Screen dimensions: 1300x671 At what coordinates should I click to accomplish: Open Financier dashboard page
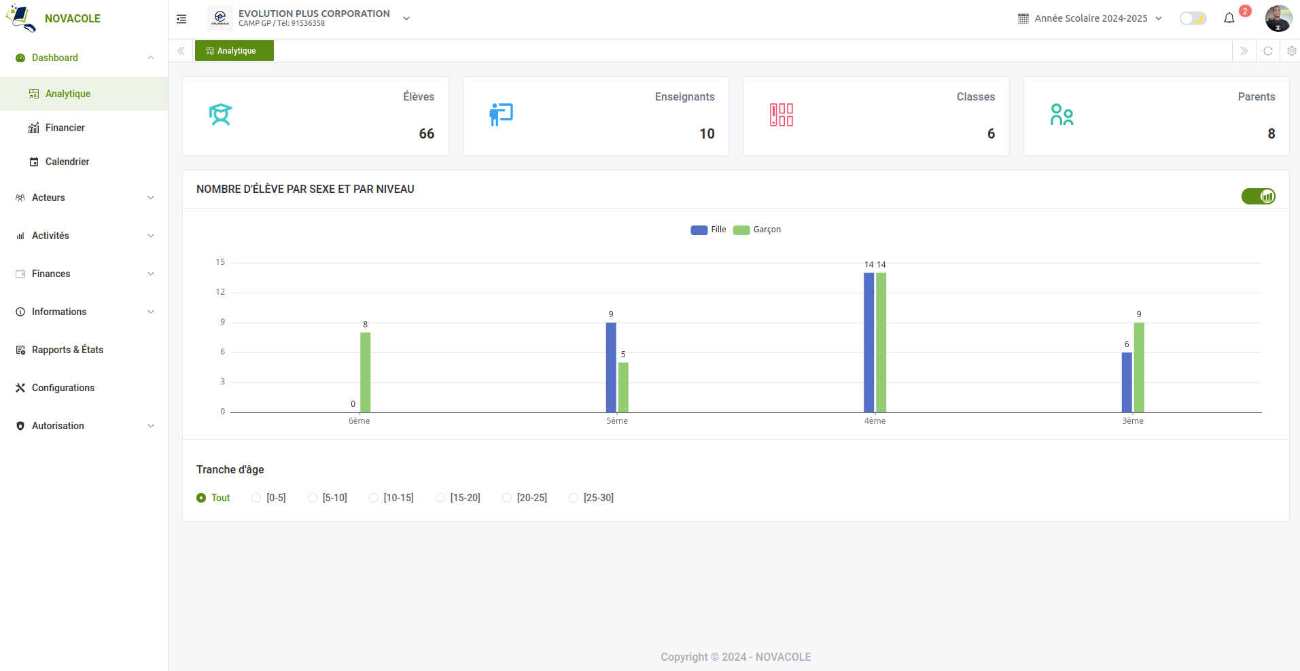84,128
